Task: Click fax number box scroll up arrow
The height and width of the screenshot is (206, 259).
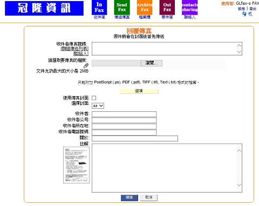Action: click(x=239, y=46)
